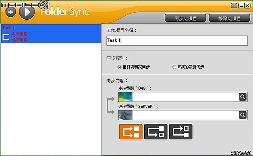Close the Folder Sync window
Image resolution: width=253 pixels, height=156 pixels.
pos(247,6)
